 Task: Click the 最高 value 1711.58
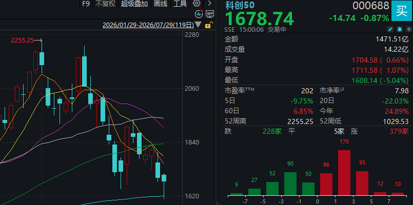tap(364, 70)
